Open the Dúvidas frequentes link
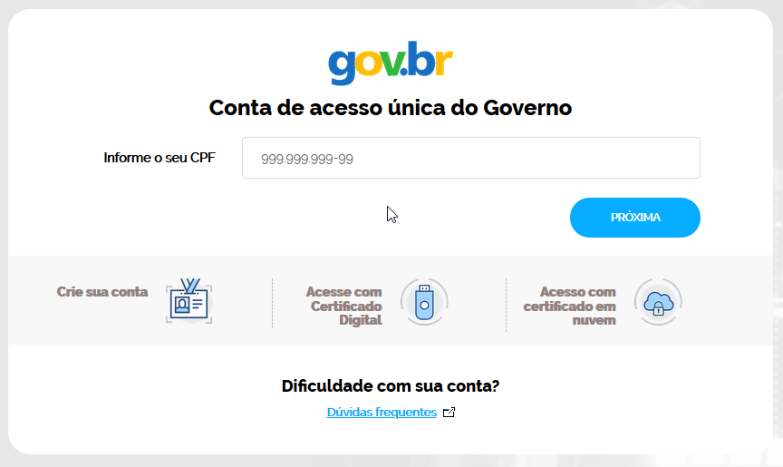The image size is (783, 467). click(x=382, y=412)
